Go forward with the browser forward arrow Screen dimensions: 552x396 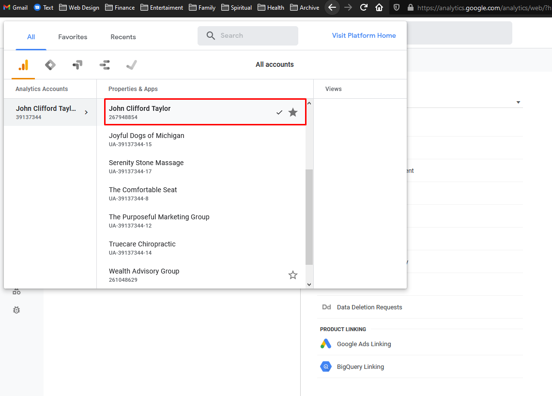[348, 7]
